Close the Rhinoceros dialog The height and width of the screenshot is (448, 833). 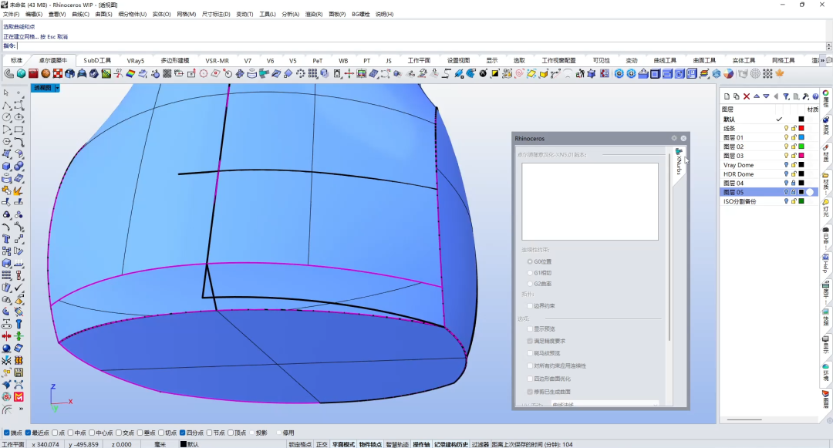(x=683, y=139)
